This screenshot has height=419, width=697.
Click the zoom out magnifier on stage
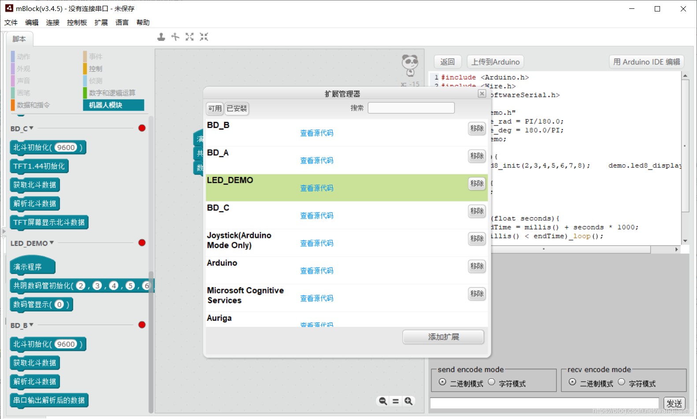pyautogui.click(x=383, y=401)
